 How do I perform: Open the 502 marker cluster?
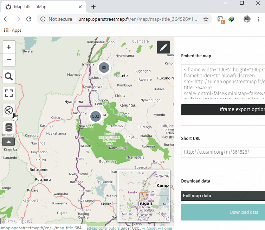[x=95, y=116]
